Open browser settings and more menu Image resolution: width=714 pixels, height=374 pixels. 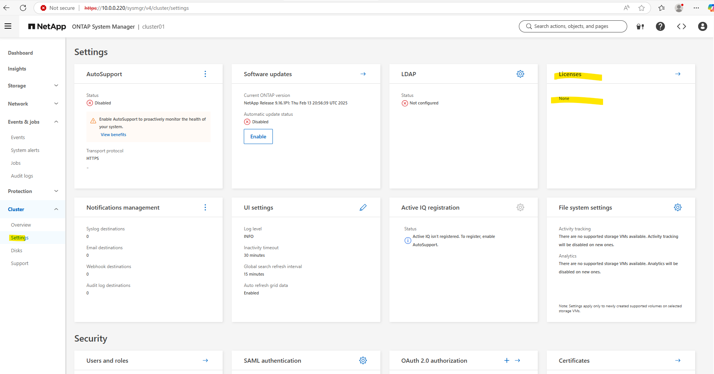[696, 8]
